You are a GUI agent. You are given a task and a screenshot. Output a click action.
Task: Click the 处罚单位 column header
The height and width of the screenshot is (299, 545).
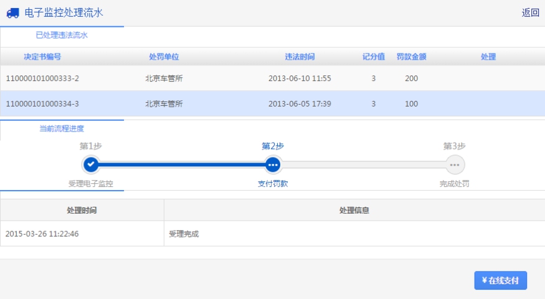164,57
